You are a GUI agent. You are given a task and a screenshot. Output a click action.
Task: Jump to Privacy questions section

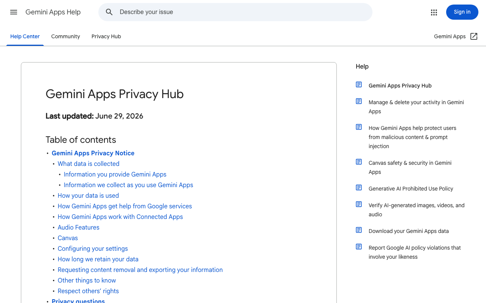click(78, 301)
